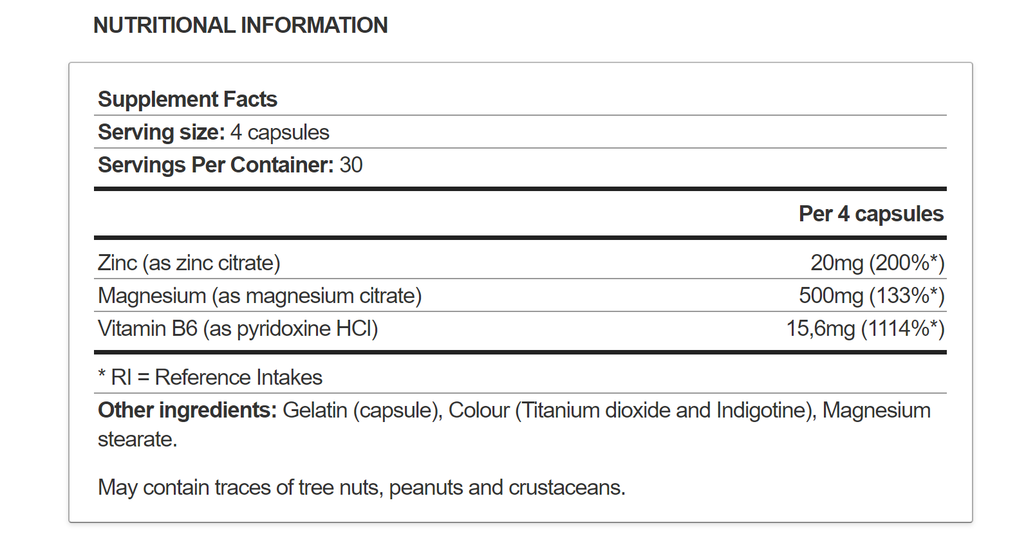1035x552 pixels.
Task: Select the Vitamin B6 (as pyridoxine HCl) label
Action: 238,329
